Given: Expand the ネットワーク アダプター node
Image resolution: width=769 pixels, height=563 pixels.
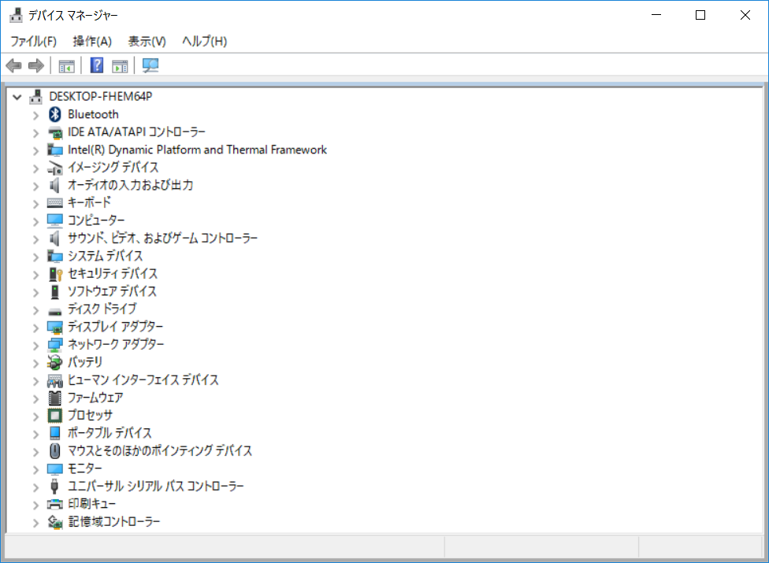Looking at the screenshot, I should tap(35, 345).
